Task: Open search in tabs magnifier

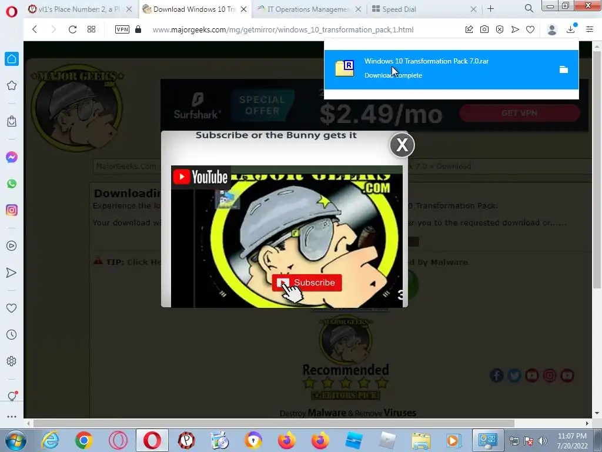Action: 529,8
